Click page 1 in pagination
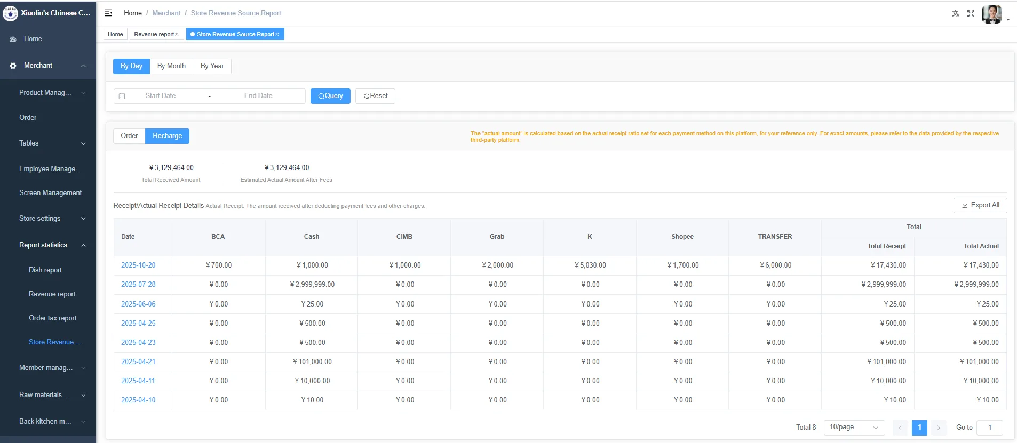 coord(919,428)
